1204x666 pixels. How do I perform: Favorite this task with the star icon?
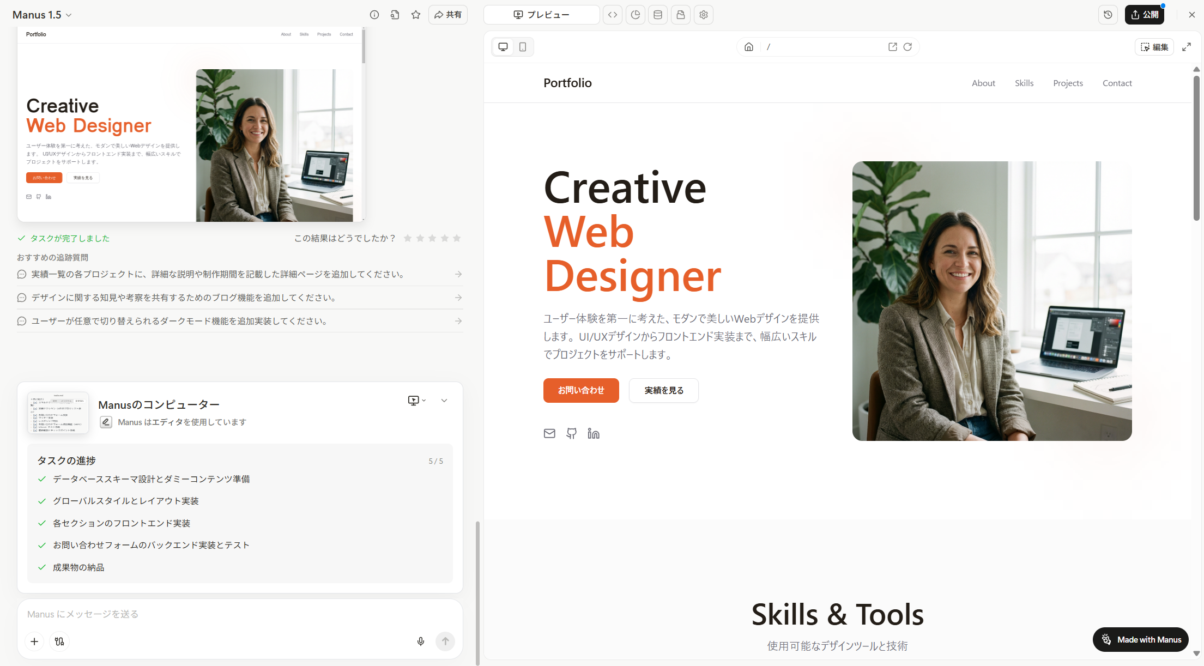coord(416,15)
